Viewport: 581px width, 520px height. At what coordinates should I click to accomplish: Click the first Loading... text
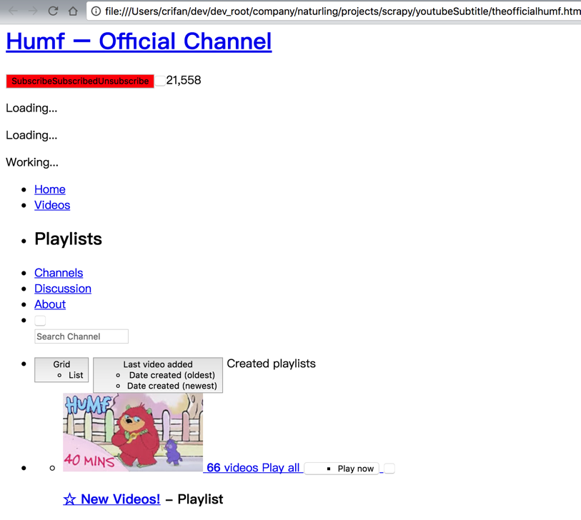pyautogui.click(x=31, y=108)
